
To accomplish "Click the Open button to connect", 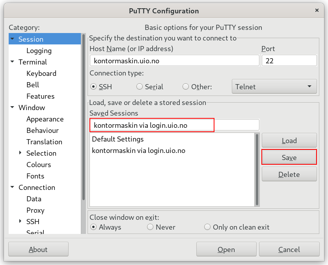I will [226, 249].
